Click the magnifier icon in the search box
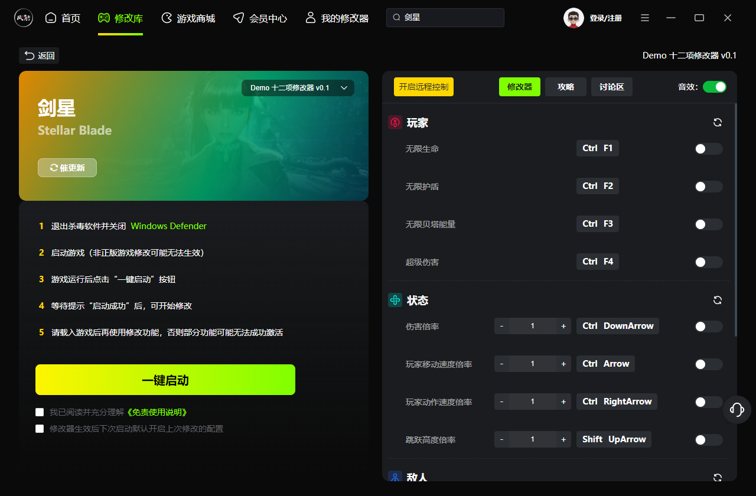The width and height of the screenshot is (756, 496). (397, 18)
